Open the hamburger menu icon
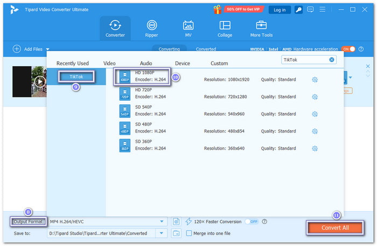This screenshot has width=377, height=246. [x=322, y=10]
